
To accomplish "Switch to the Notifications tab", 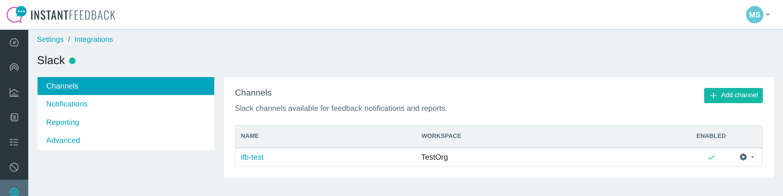I will [x=126, y=104].
